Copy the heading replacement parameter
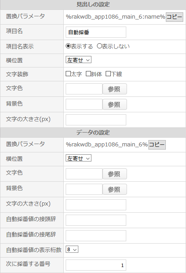This screenshot has width=186, height=273. tap(175, 17)
